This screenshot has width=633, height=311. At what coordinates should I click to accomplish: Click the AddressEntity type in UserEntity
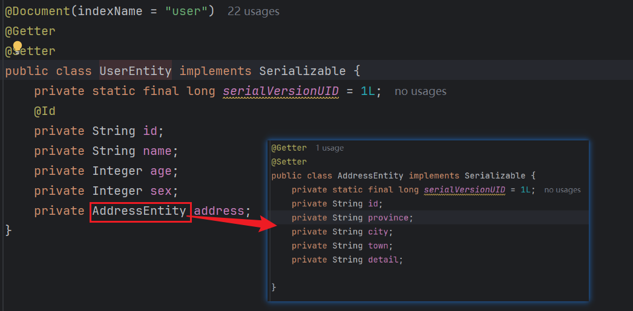click(x=139, y=211)
